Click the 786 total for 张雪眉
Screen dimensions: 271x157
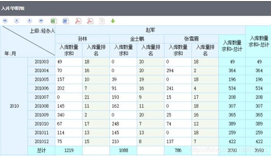[178, 150]
